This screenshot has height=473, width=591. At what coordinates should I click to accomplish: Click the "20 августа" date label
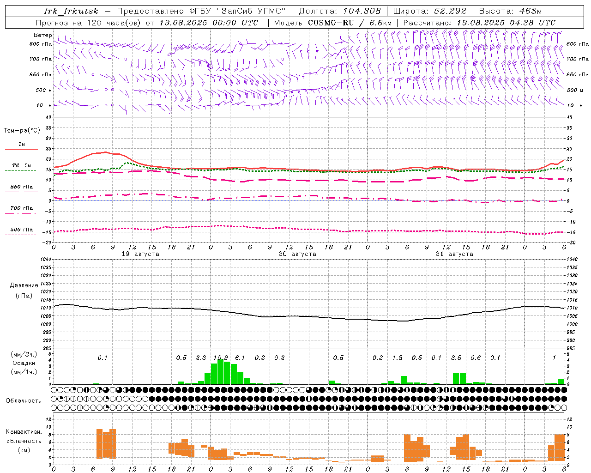pos(297,254)
